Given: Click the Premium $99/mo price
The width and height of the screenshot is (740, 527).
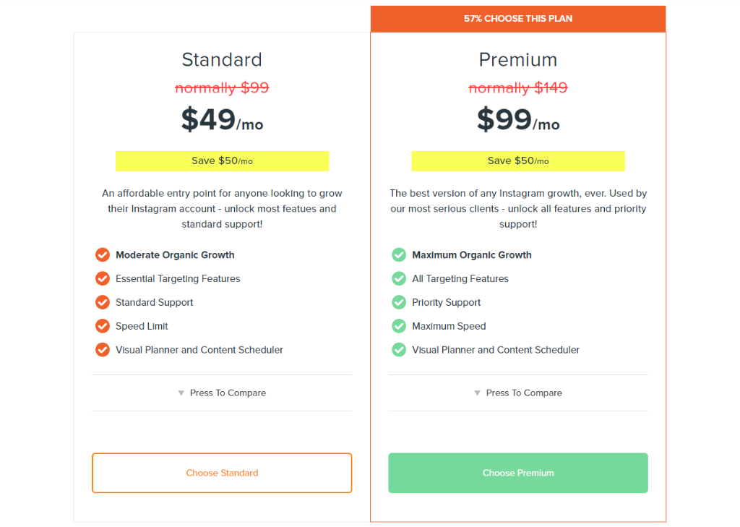Looking at the screenshot, I should click(x=518, y=119).
